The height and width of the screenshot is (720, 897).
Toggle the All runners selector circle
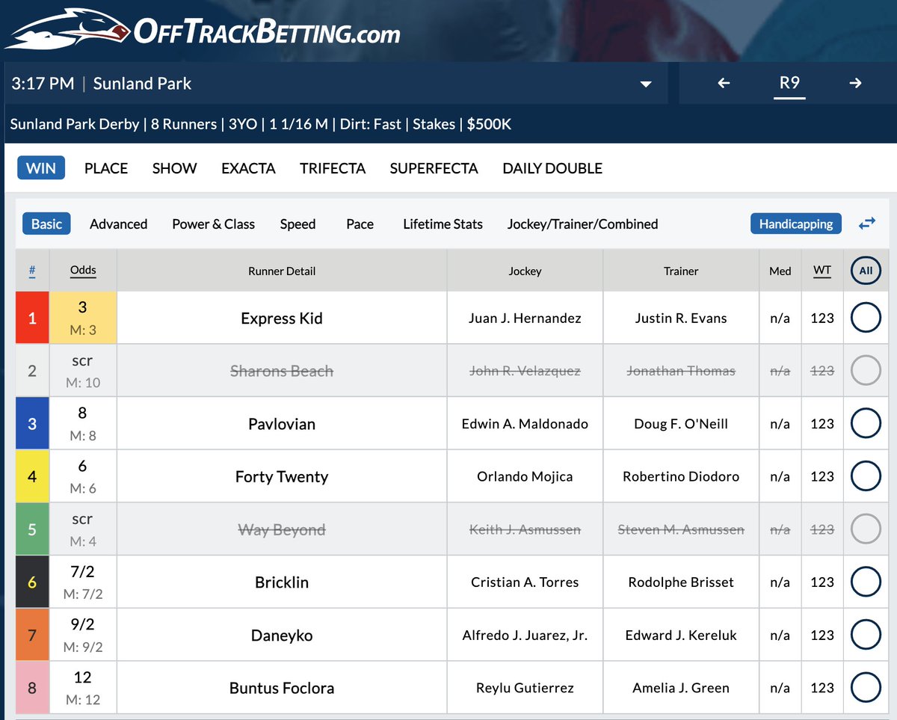pos(866,271)
